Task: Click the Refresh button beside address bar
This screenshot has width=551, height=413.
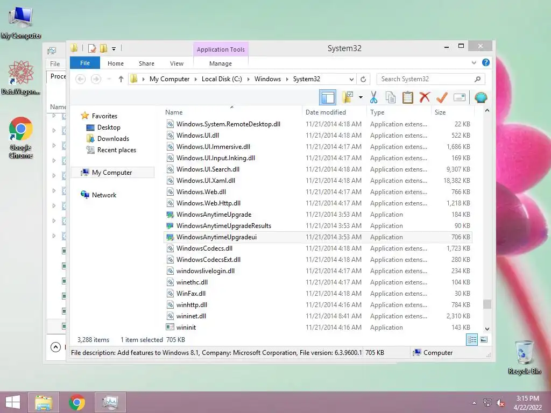Action: 363,80
